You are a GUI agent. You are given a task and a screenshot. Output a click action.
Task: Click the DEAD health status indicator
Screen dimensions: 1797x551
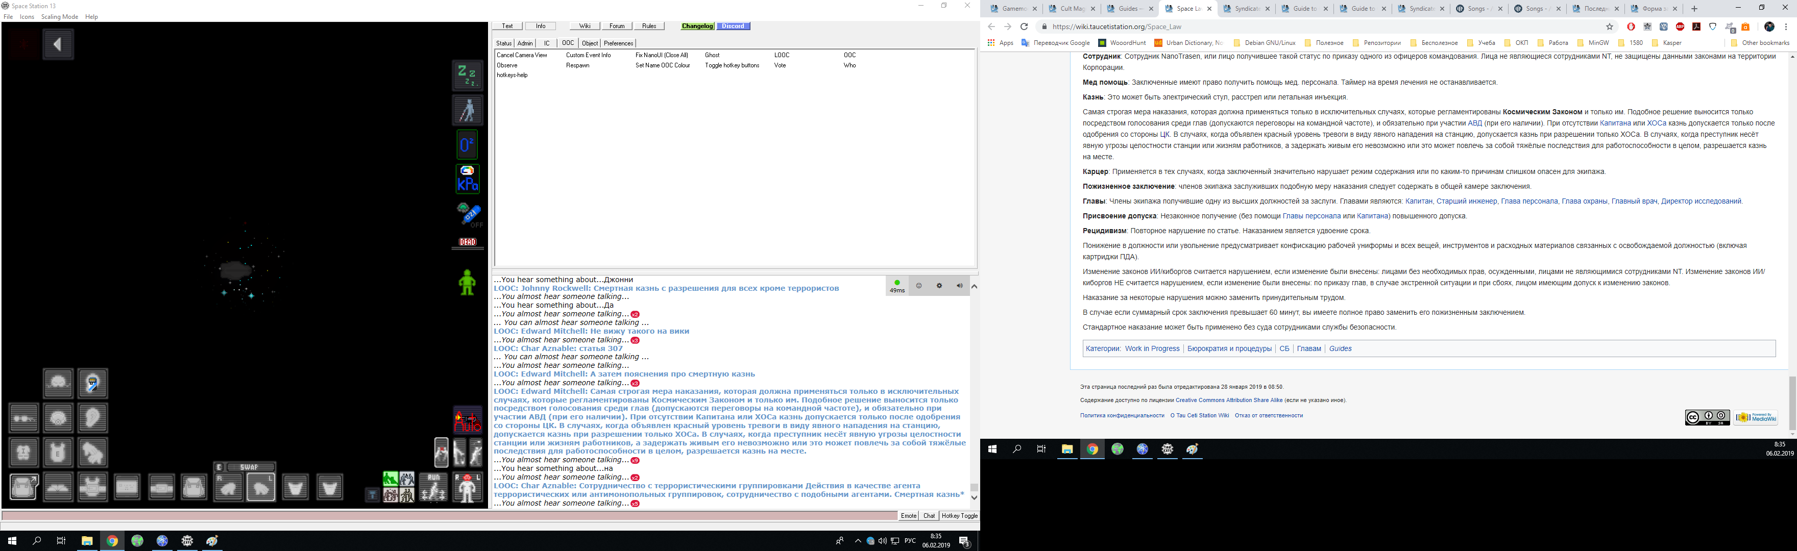[x=468, y=242]
